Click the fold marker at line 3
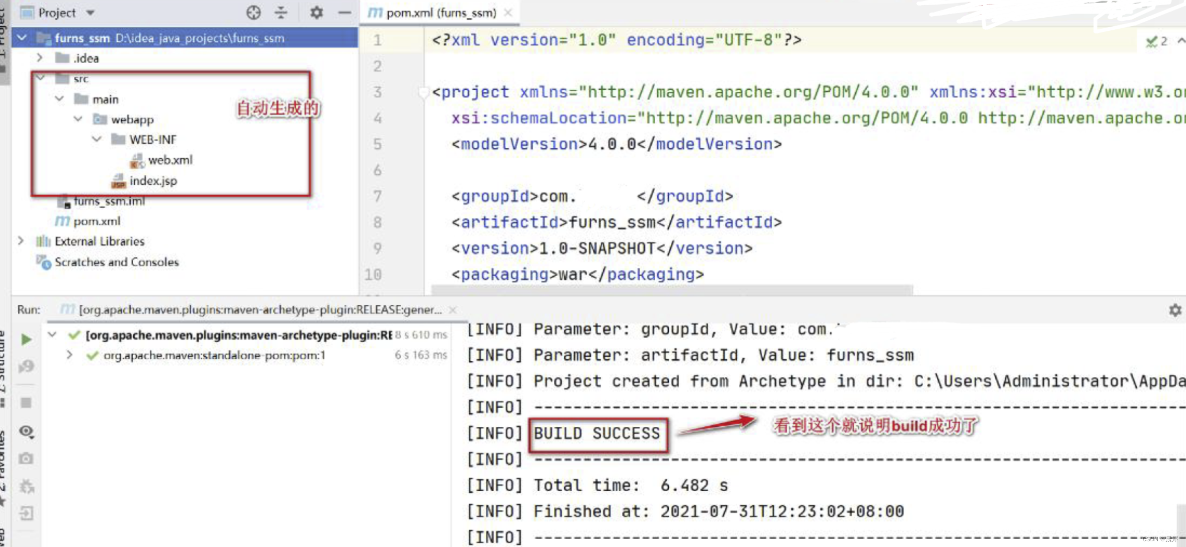Image resolution: width=1186 pixels, height=547 pixels. click(x=423, y=93)
